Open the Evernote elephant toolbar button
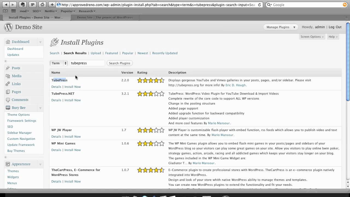Screen dimensions: 350x197 coord(23,5)
